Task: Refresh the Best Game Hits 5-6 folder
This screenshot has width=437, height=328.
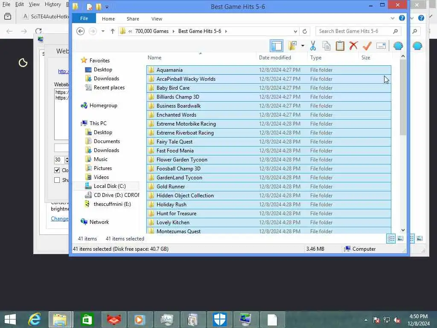Action: coord(305,31)
